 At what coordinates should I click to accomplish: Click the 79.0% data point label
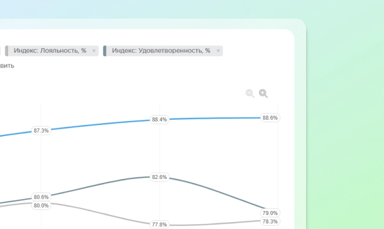click(270, 213)
